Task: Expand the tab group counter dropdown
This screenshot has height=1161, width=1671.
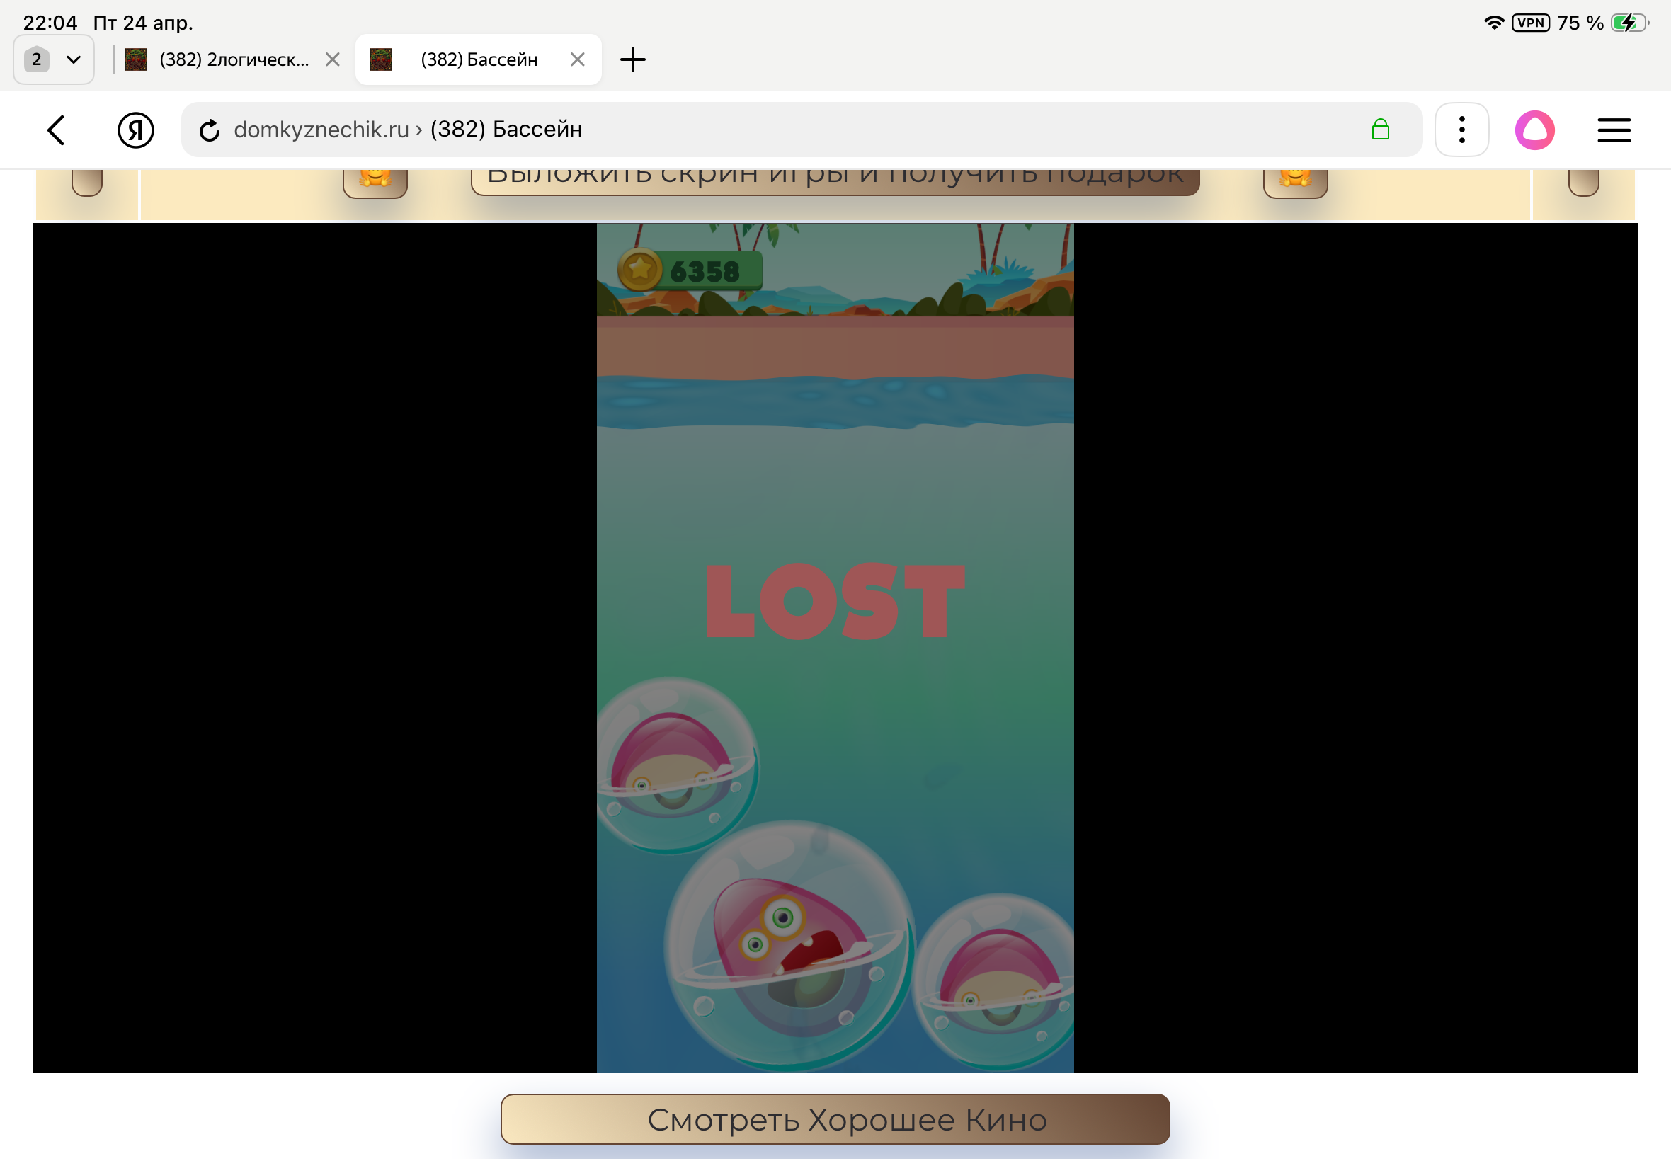Action: (x=54, y=59)
